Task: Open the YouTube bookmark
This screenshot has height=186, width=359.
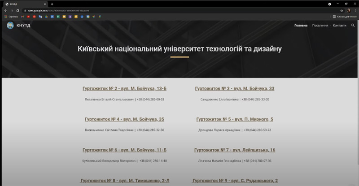Action: pyautogui.click(x=28, y=17)
